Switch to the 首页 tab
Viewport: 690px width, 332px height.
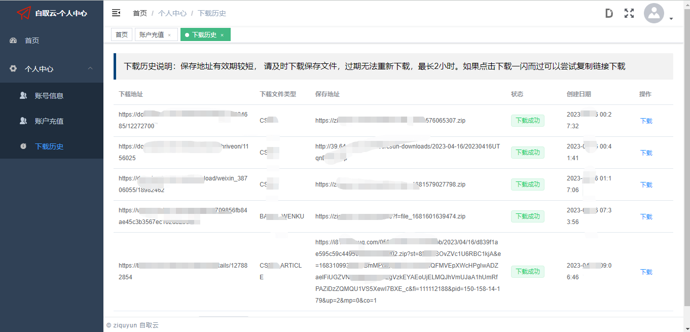point(122,34)
